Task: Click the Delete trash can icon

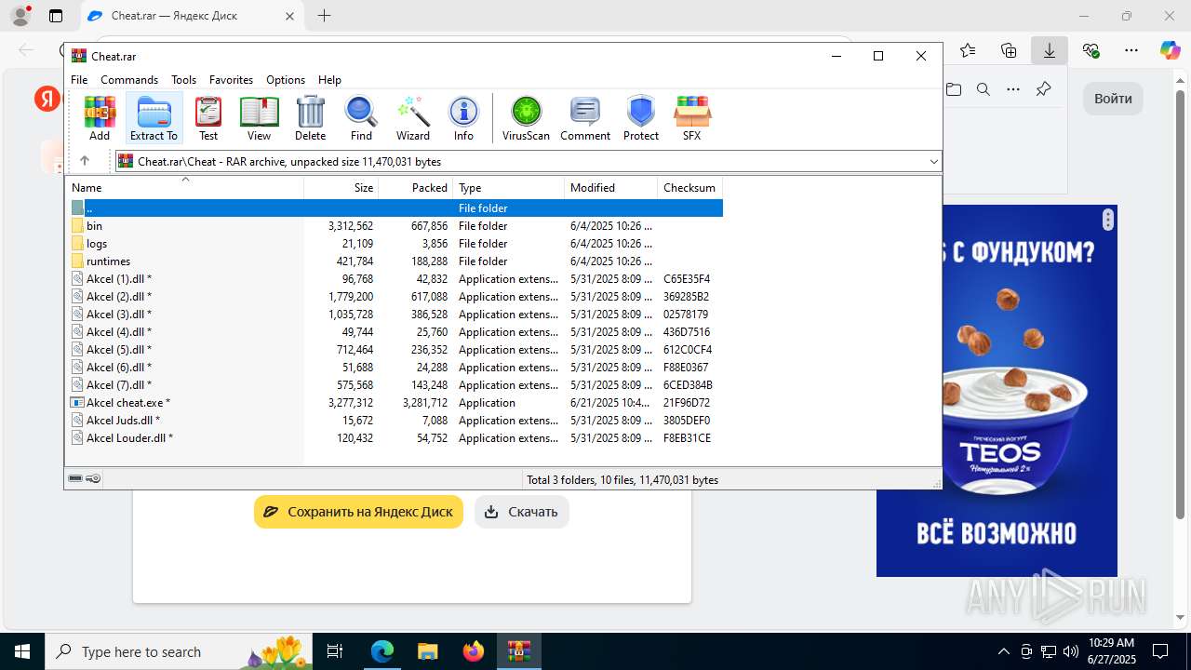Action: pos(310,118)
